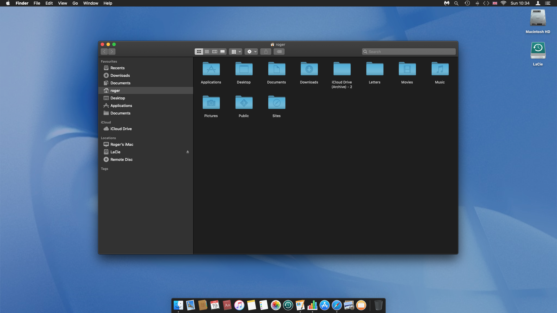Eject the LaCie drive in sidebar
This screenshot has height=313, width=557.
click(x=188, y=152)
